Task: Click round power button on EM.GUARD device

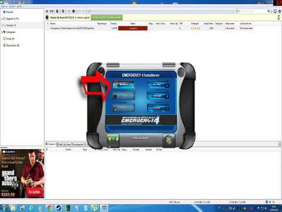Action: pos(169,140)
